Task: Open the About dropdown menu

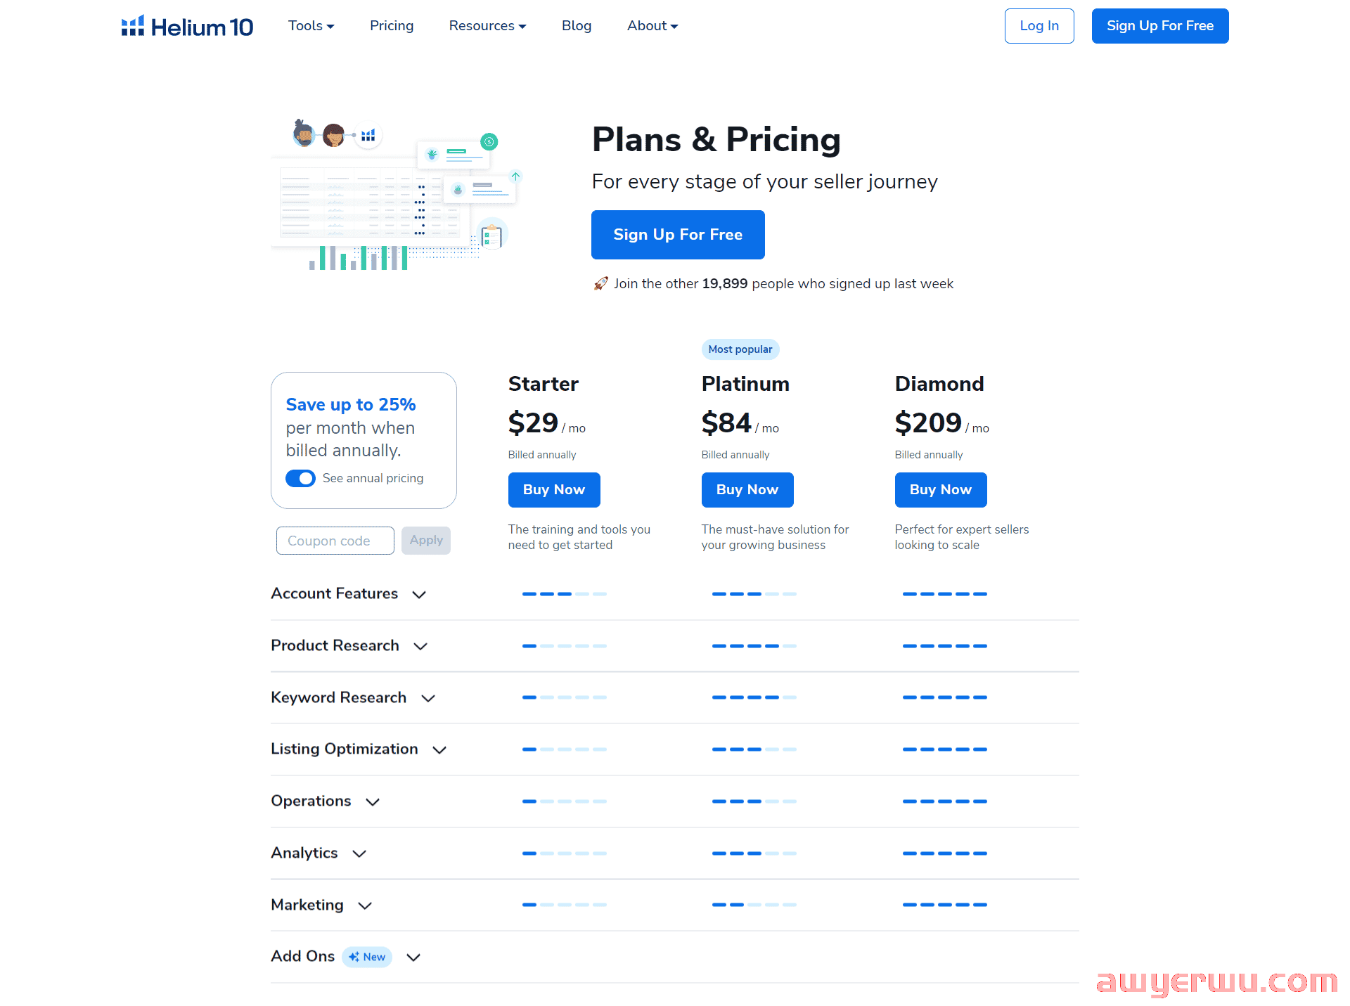Action: 652,26
